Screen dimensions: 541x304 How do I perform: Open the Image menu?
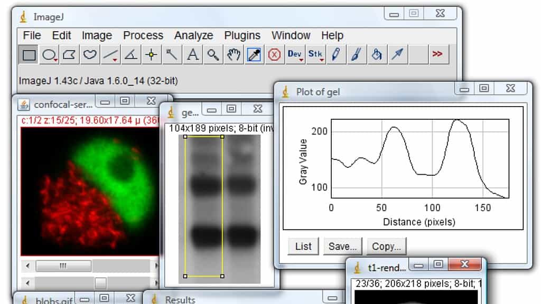97,35
